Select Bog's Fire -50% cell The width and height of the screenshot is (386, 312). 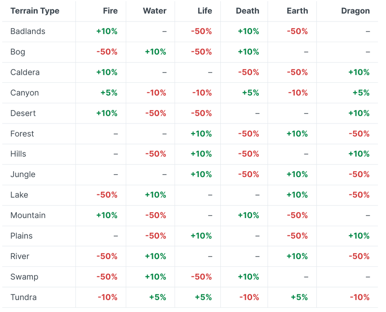point(107,52)
